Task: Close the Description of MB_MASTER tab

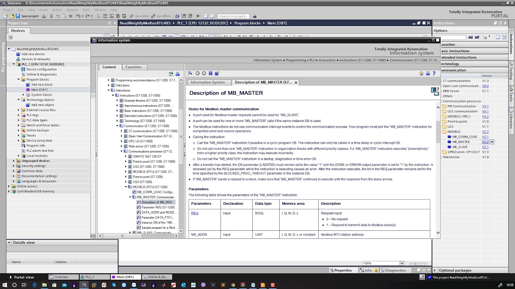Action: (296, 82)
